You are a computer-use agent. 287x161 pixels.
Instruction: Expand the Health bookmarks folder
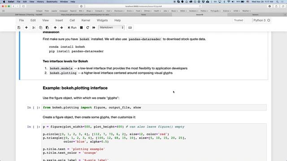tap(157, 11)
